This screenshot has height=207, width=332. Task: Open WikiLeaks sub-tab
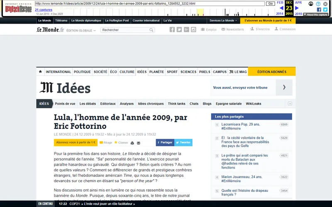click(x=254, y=104)
